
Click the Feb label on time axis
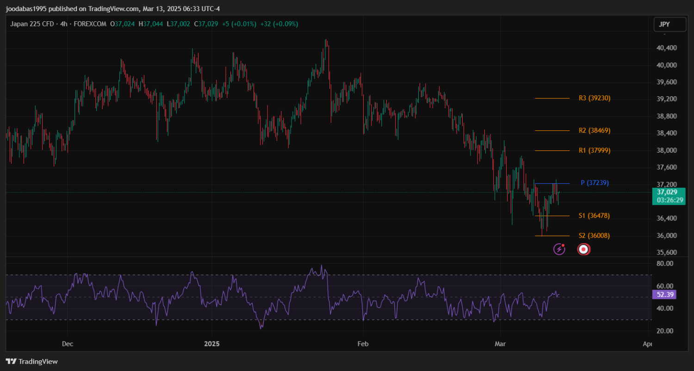pos(363,344)
